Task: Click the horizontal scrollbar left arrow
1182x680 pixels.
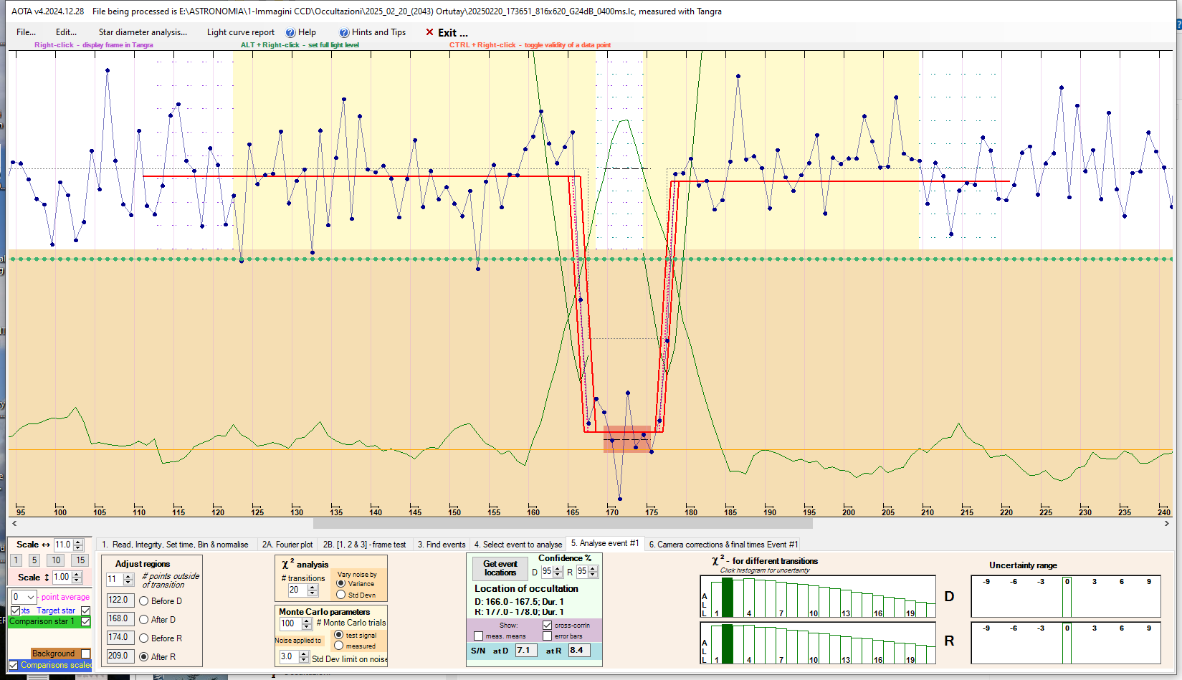Action: [x=14, y=524]
